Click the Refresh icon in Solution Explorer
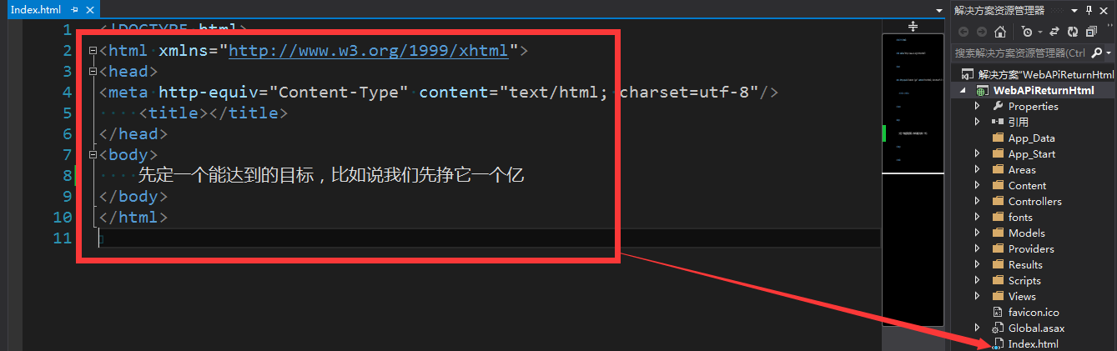The width and height of the screenshot is (1117, 351). [1072, 32]
